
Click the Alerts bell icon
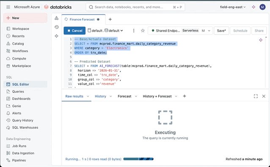(x=8, y=113)
